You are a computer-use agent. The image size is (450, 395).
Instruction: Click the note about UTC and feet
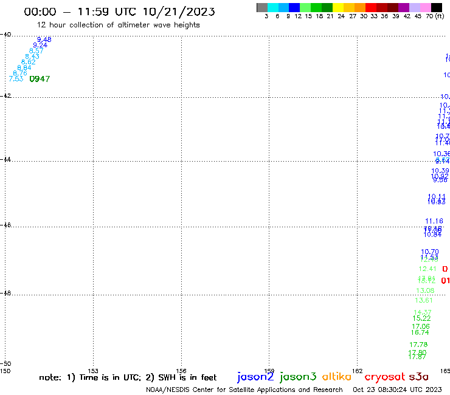pos(128,377)
